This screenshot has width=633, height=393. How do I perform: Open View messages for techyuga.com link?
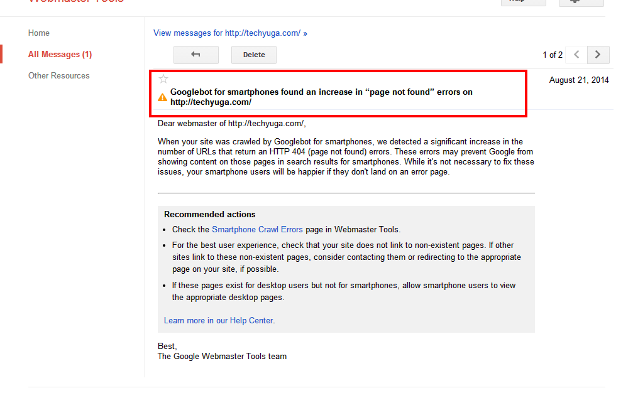click(230, 33)
